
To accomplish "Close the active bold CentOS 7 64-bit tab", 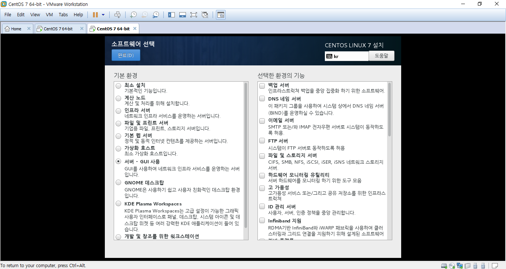I will click(x=134, y=28).
